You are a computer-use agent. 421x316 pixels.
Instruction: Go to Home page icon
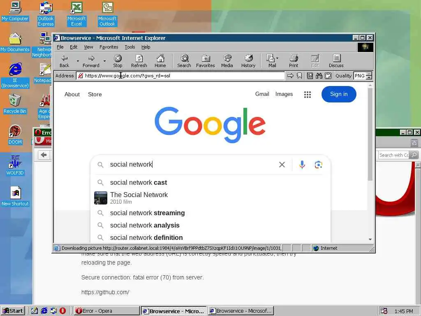tap(160, 61)
